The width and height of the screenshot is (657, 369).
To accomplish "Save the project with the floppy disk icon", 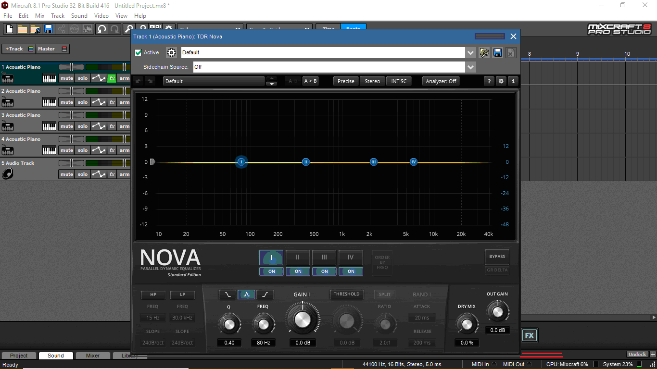I will [49, 29].
